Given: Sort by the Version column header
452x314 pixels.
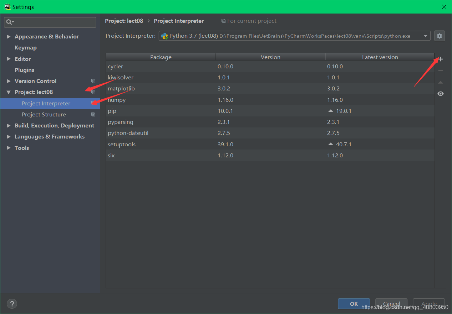Looking at the screenshot, I should [270, 57].
